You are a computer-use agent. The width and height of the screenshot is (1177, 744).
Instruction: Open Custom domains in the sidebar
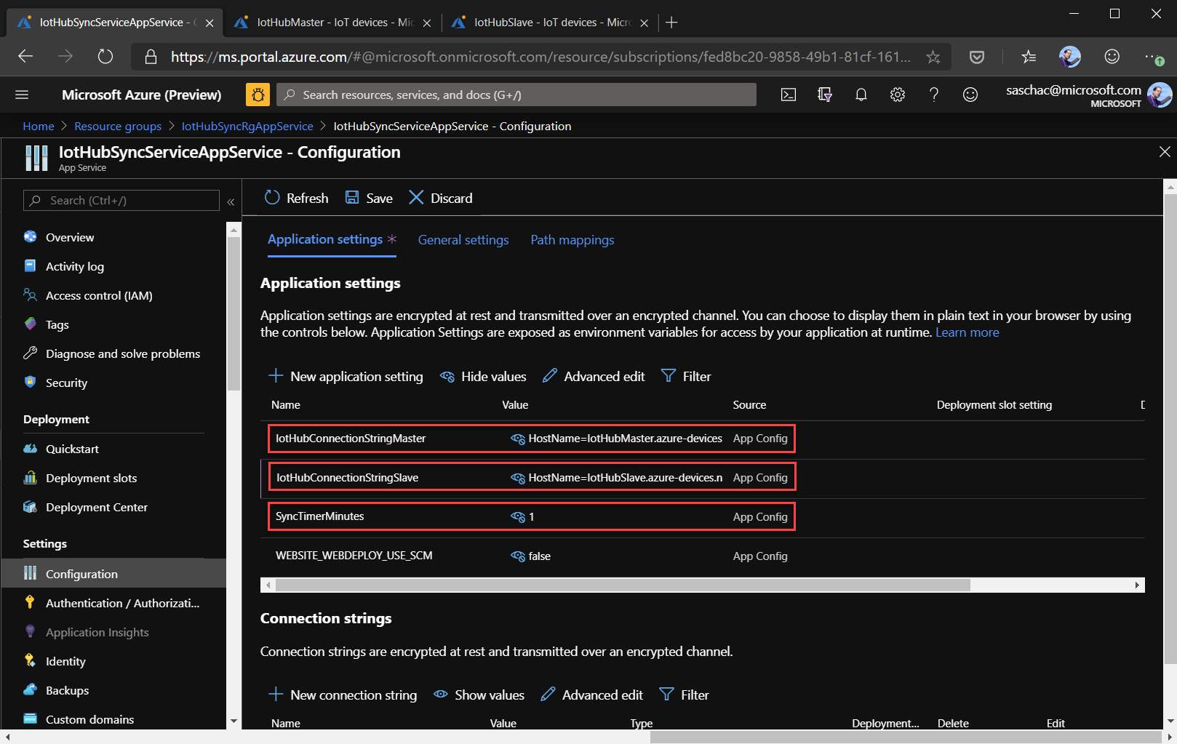pos(89,719)
